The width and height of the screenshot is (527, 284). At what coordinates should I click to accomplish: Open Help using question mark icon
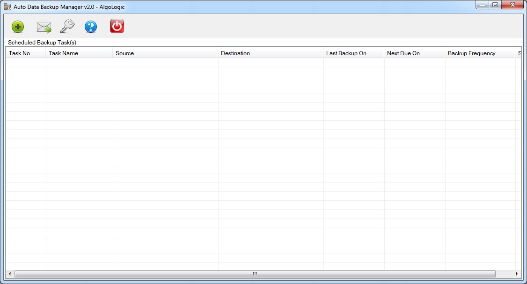(90, 27)
